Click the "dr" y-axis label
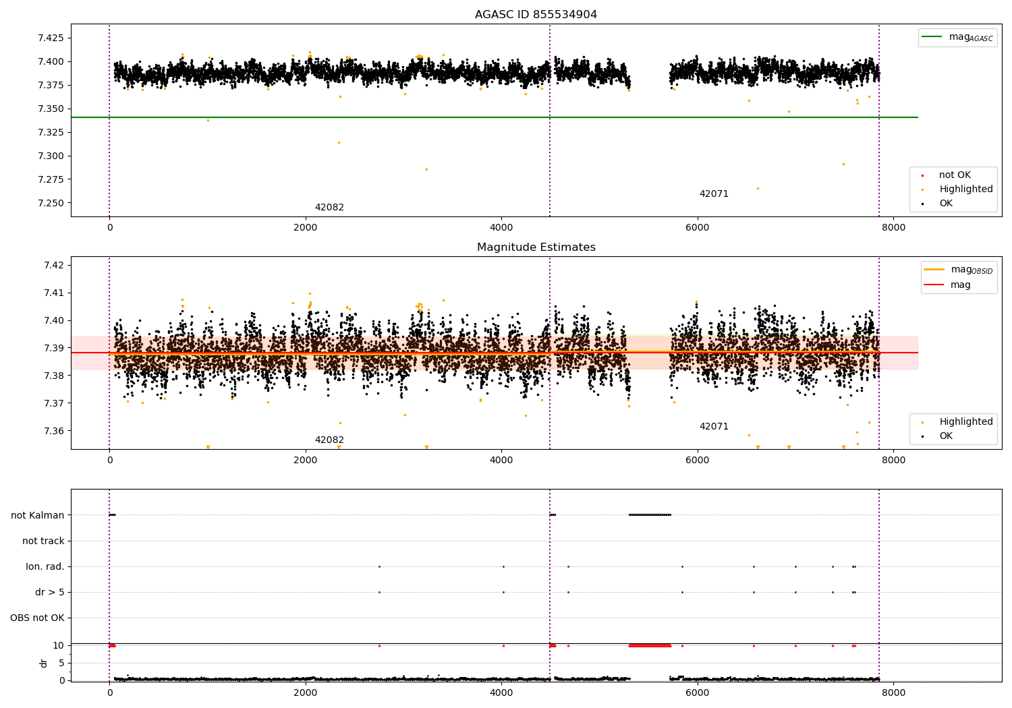 coord(44,663)
